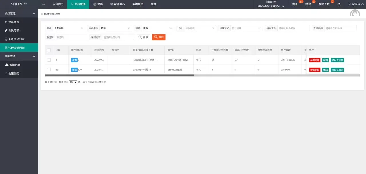Click the refresh icon in top bar
366x174 pixels.
tap(339, 4)
